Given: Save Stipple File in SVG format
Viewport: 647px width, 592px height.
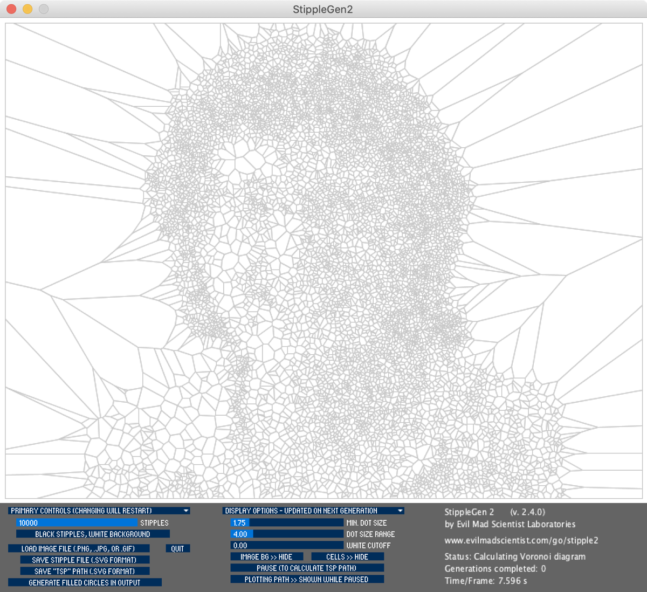Looking at the screenshot, I should pos(84,560).
